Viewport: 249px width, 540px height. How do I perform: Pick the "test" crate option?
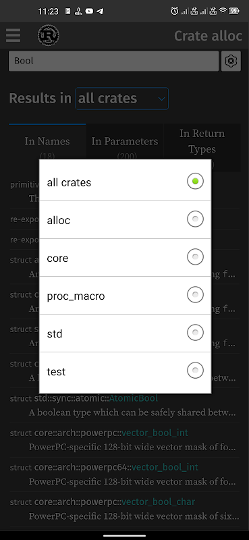pyautogui.click(x=125, y=372)
